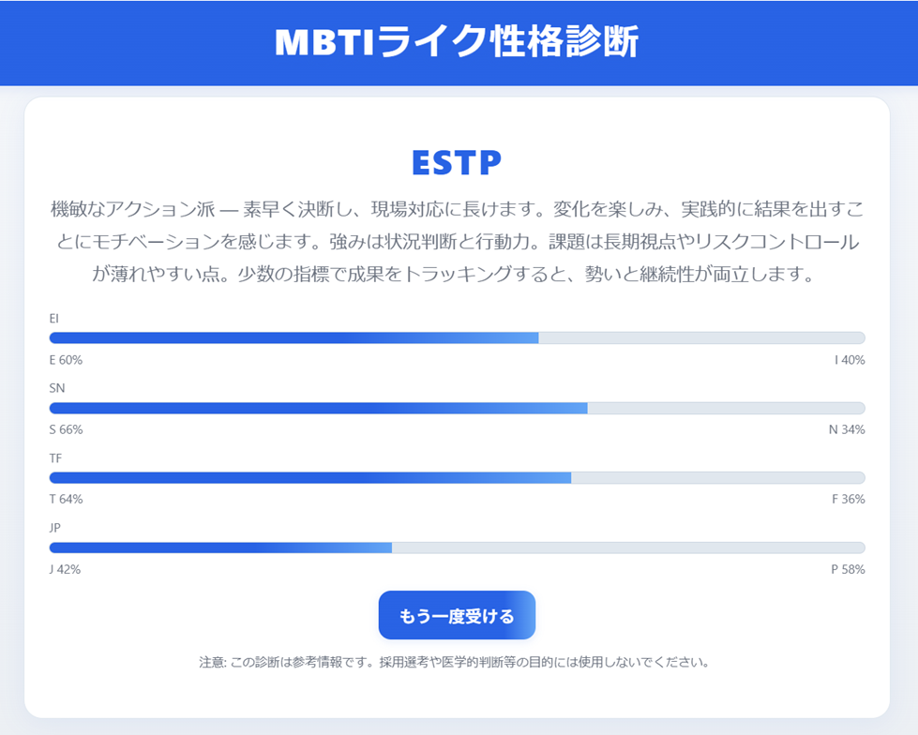
Task: Click the TF progress bar
Action: (x=457, y=478)
